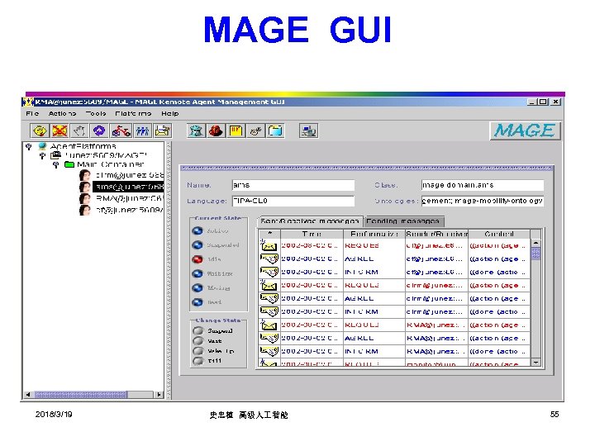Click the envelope-with-letter toolbar icon
This screenshot has height=446, width=595.
(x=163, y=130)
